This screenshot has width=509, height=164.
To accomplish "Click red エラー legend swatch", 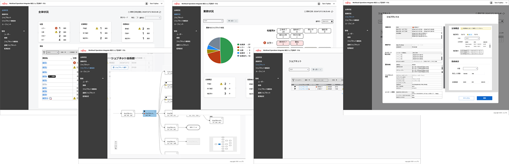I will pyautogui.click(x=238, y=48).
